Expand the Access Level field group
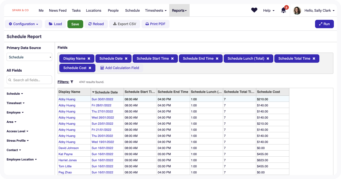This screenshot has width=341, height=179. pos(17,131)
